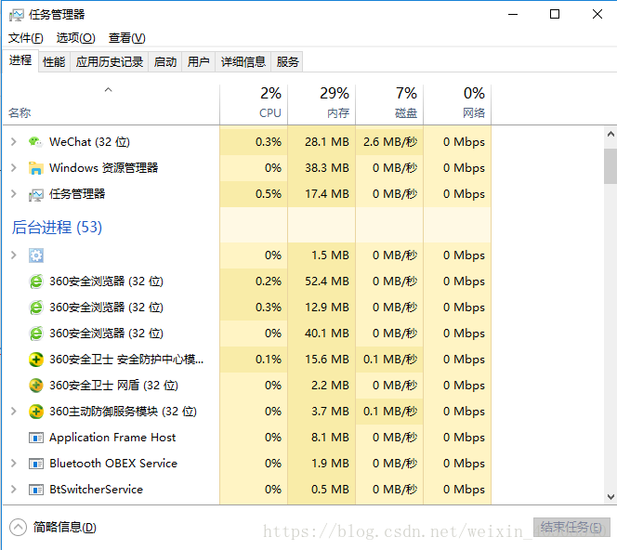The width and height of the screenshot is (617, 550).
Task: Click the 15.6 MB memory value
Action: pyautogui.click(x=327, y=360)
